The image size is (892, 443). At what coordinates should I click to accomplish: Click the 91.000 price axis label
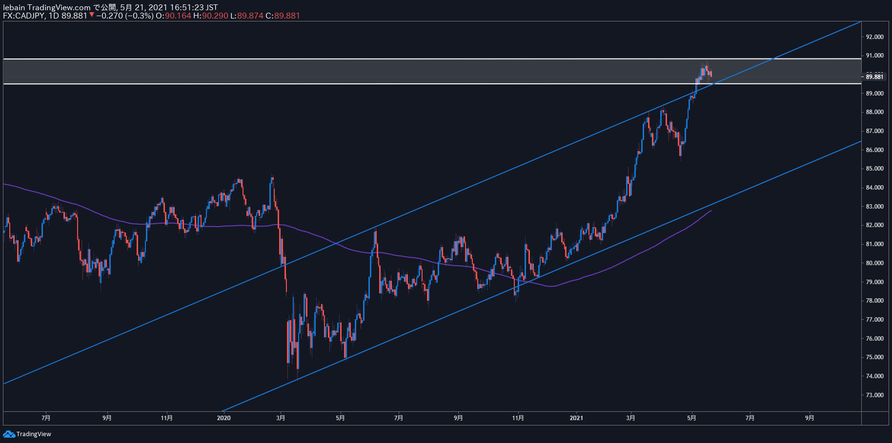(x=874, y=56)
